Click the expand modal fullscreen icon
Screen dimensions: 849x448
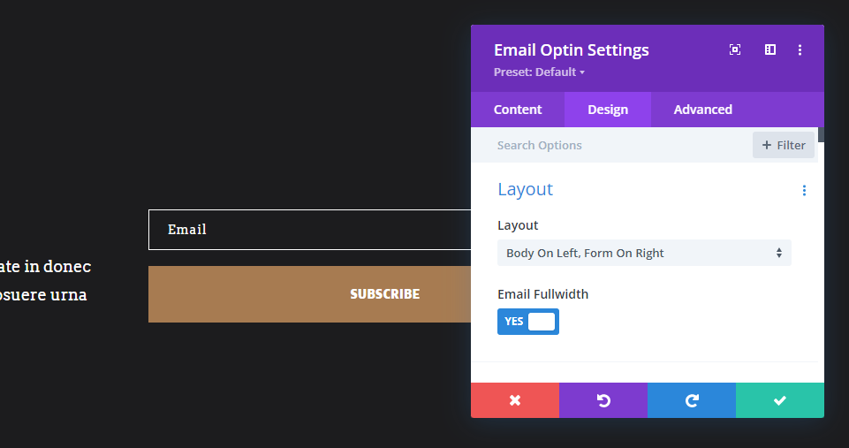click(735, 50)
